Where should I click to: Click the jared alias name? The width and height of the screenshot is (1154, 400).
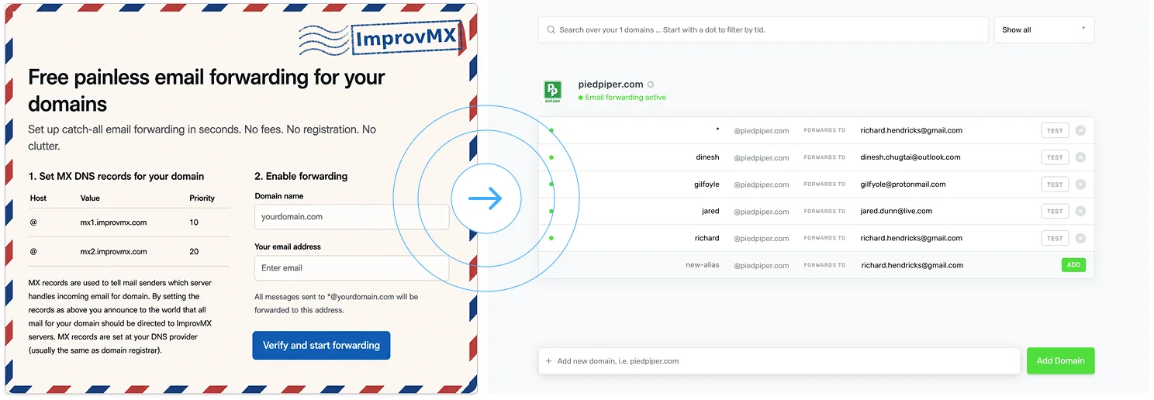[x=710, y=211]
